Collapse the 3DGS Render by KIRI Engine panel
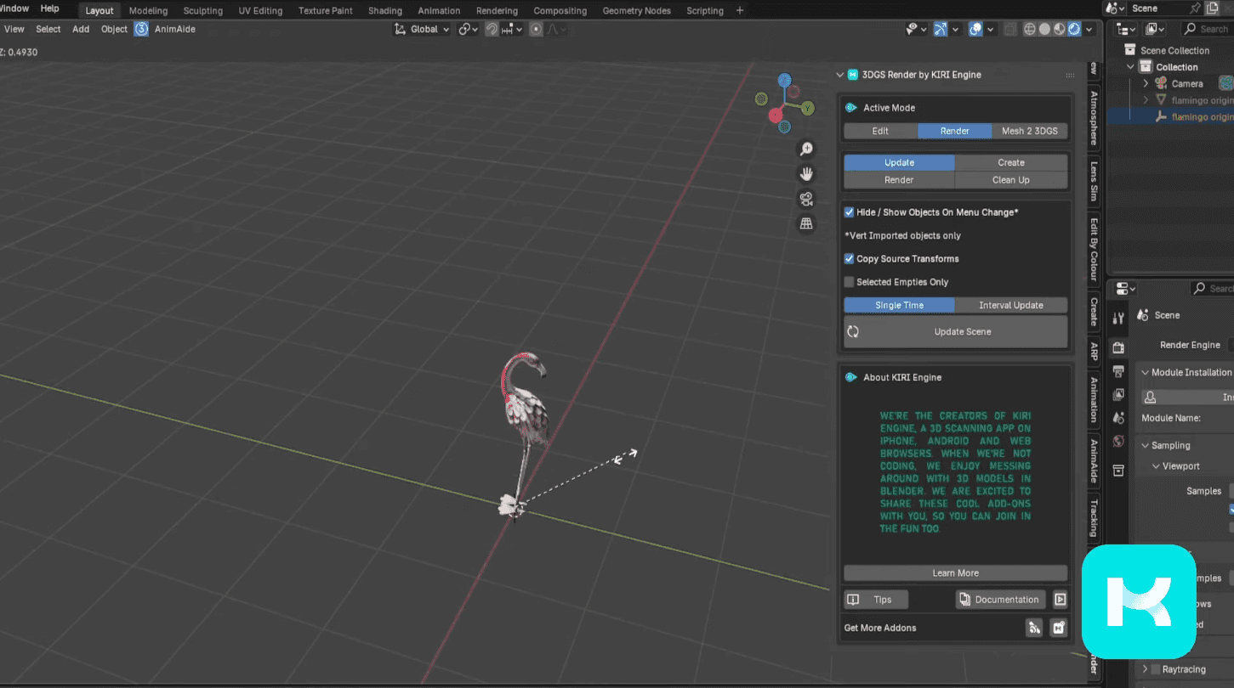1234x688 pixels. [841, 75]
